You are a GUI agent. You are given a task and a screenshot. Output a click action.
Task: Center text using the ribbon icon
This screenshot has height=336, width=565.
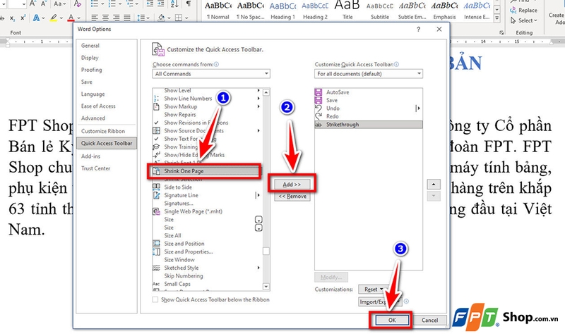click(x=105, y=18)
